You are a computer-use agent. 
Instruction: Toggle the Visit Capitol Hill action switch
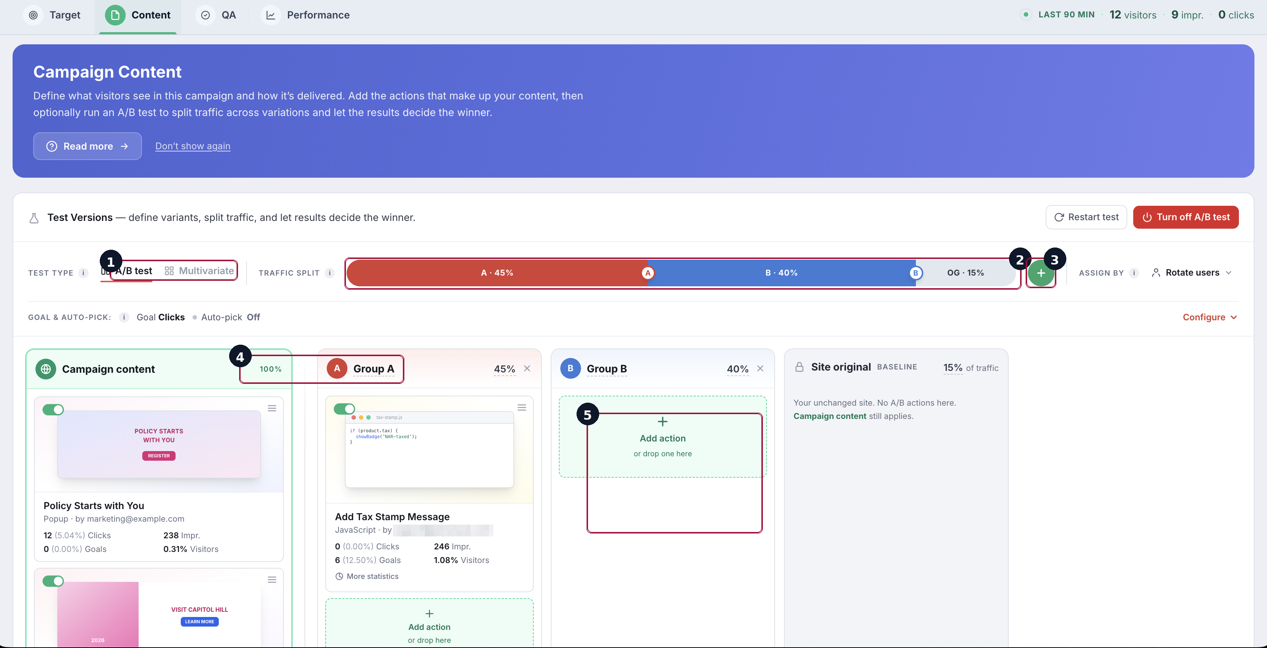(53, 581)
